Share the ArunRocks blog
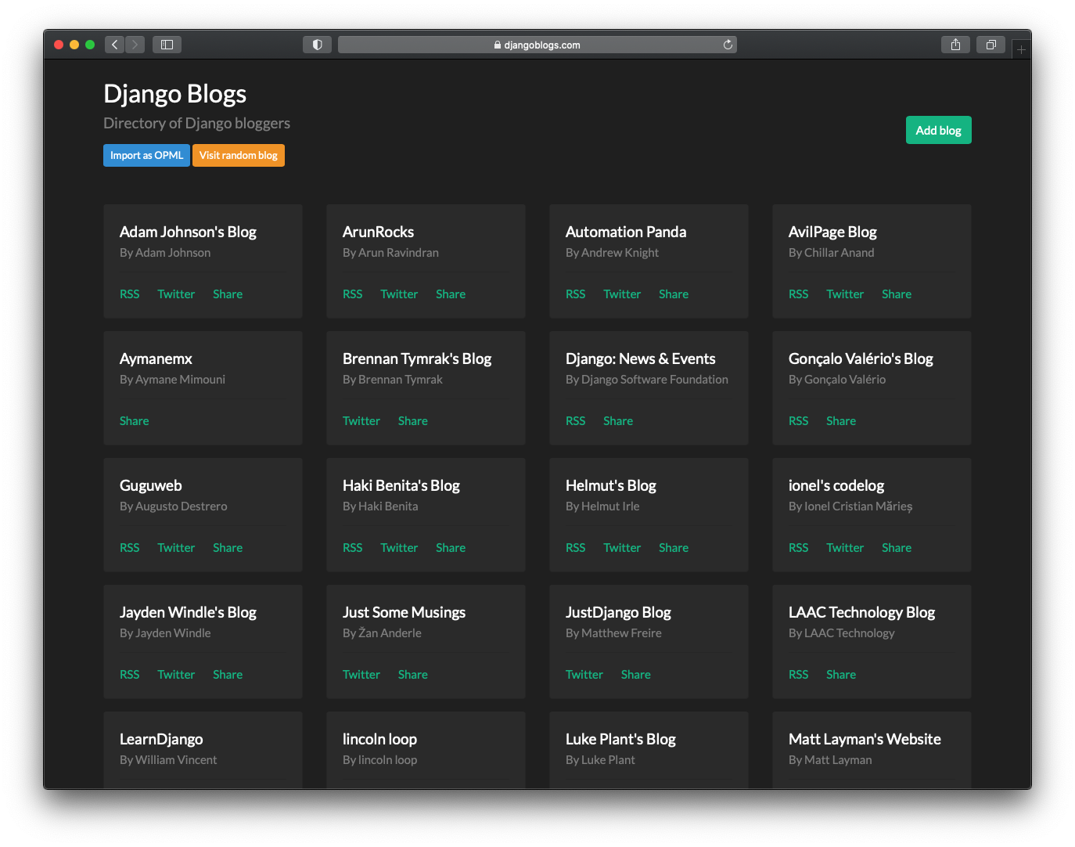This screenshot has height=847, width=1075. (x=451, y=294)
